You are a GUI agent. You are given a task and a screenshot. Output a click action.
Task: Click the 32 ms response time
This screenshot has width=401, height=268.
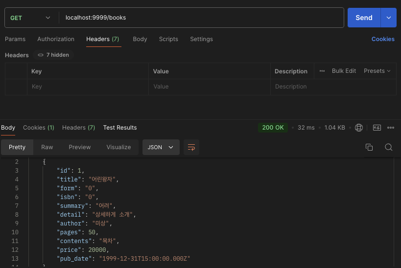306,128
